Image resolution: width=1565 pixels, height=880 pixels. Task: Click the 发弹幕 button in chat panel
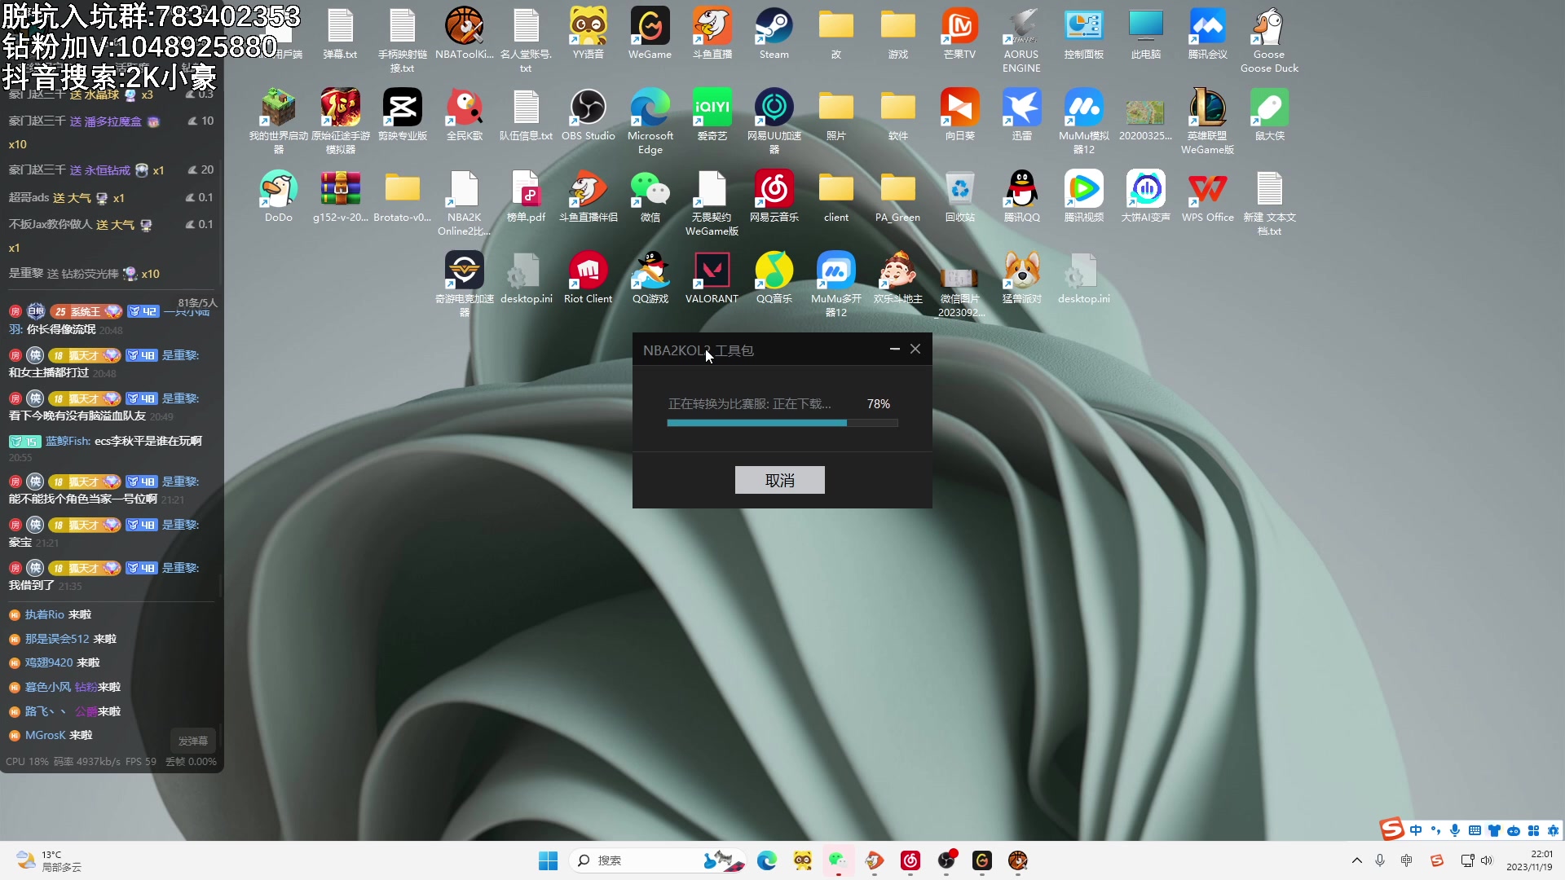click(193, 741)
